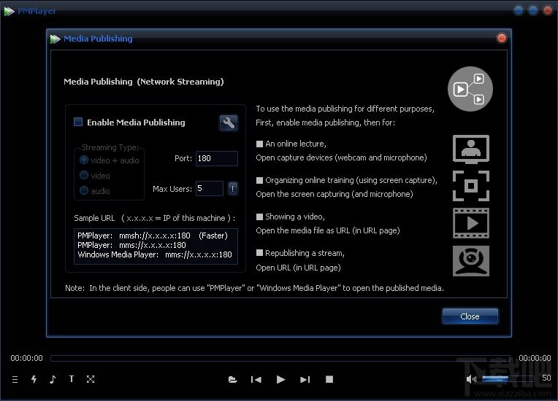This screenshot has width=558, height=401.
Task: Click the Media Publishing dialog logo icon
Action: [x=55, y=39]
